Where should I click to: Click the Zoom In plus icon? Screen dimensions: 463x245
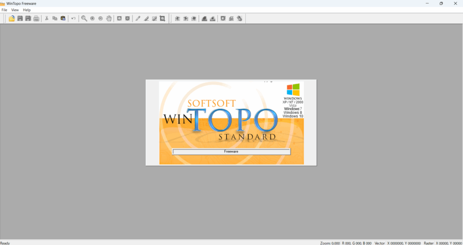coord(92,18)
